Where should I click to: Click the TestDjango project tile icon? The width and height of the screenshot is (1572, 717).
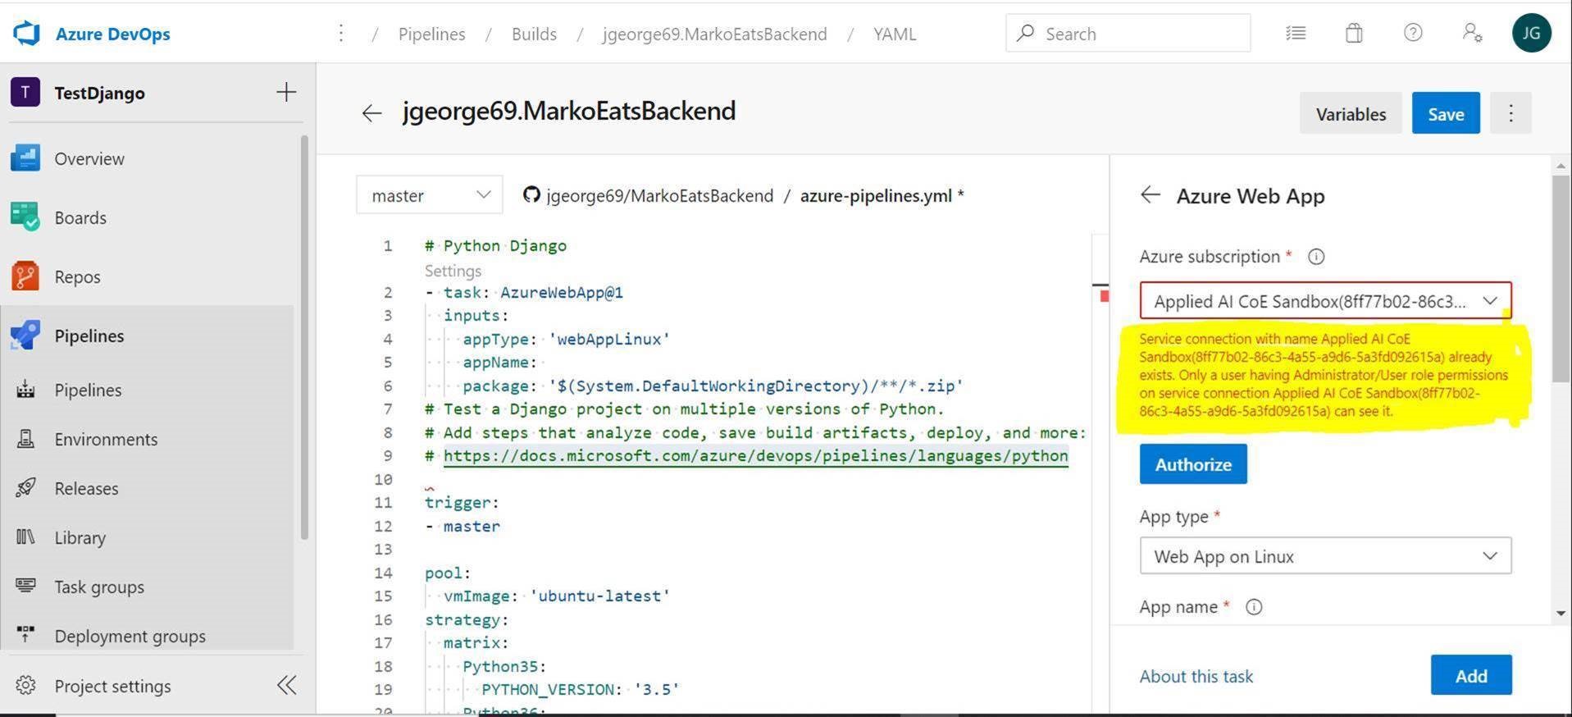point(25,93)
